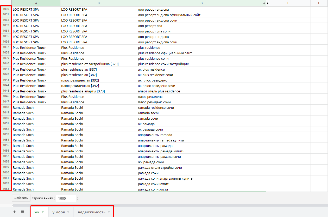Click 'LOO RESORT SPA' in column A row 1030
The height and width of the screenshot is (217, 328).
(x=36, y=9)
